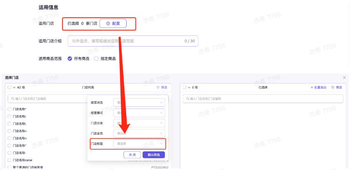
Task: Open the 经营状态 dropdown
Action: click(139, 103)
